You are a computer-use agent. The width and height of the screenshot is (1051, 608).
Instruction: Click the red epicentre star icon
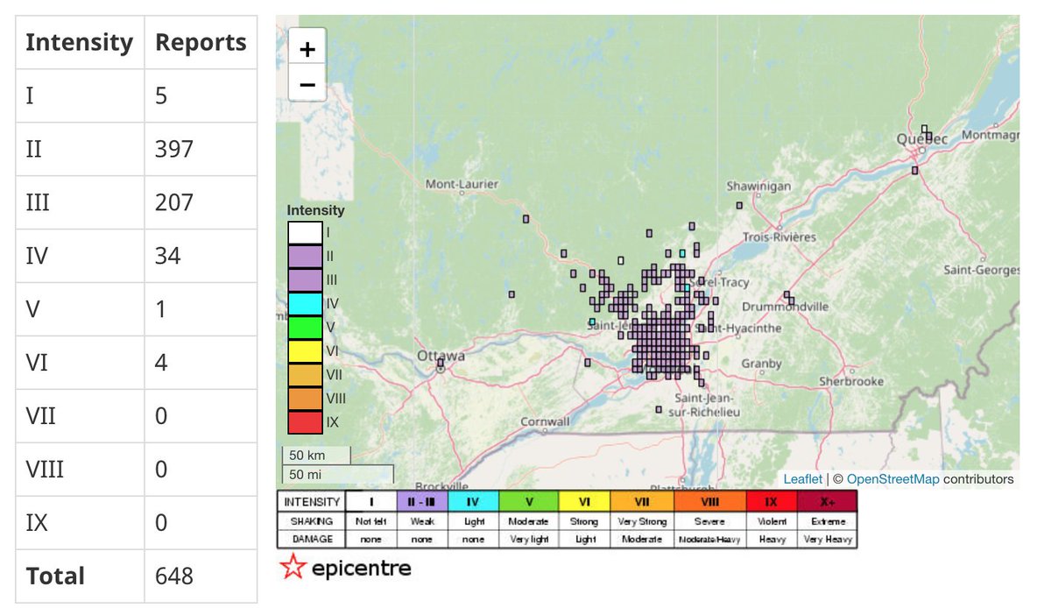(x=295, y=568)
